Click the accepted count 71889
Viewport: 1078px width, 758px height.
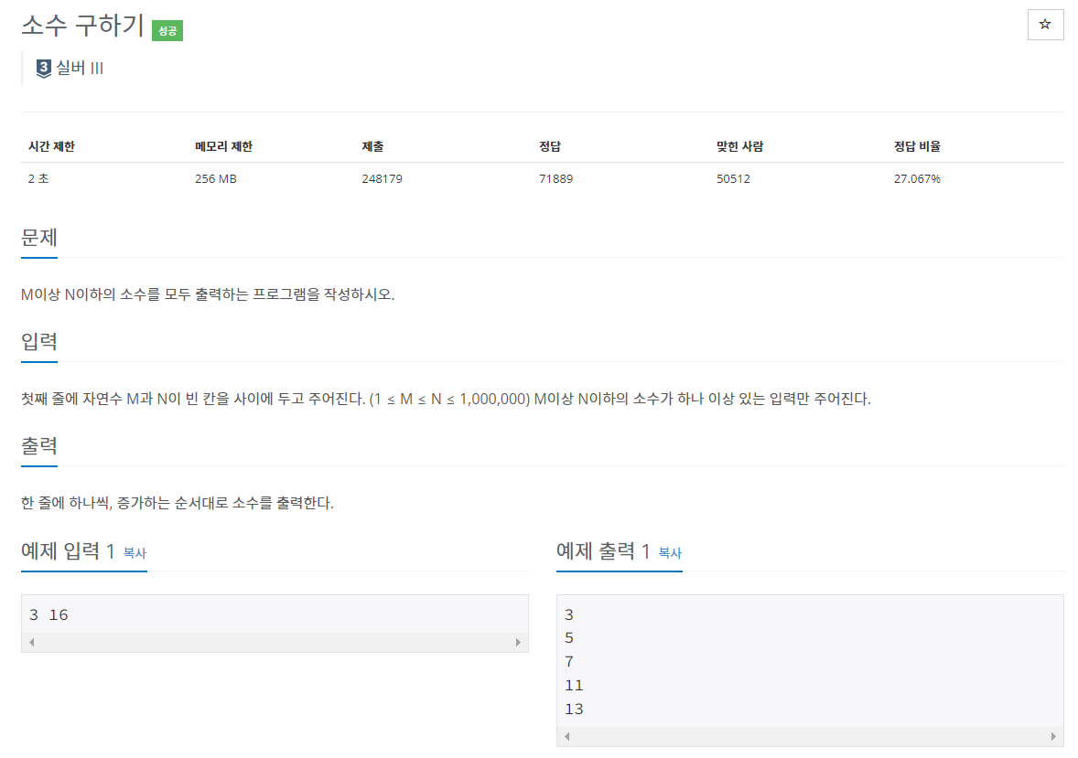pyautogui.click(x=556, y=178)
